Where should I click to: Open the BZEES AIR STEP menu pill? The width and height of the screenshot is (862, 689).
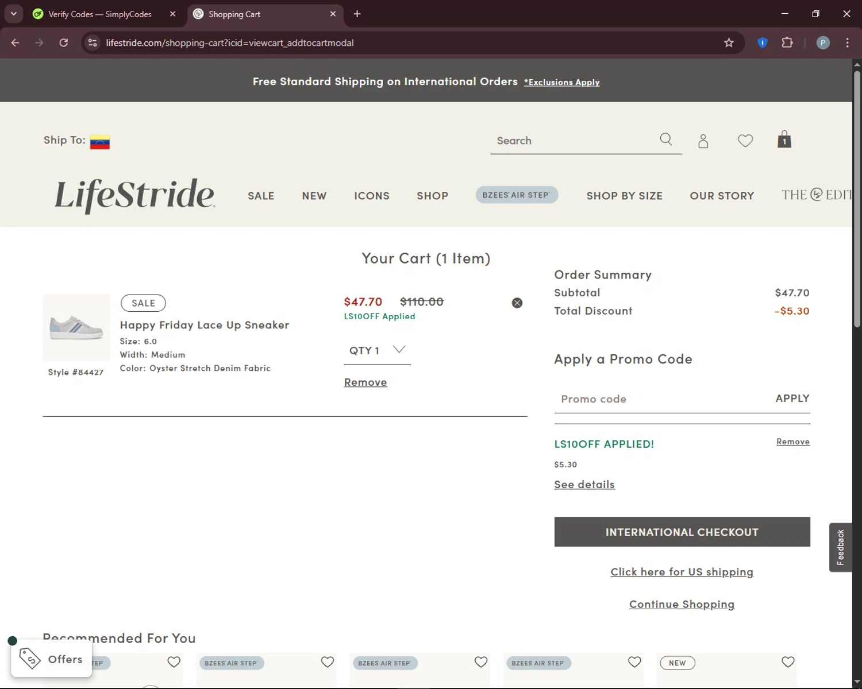pos(517,195)
